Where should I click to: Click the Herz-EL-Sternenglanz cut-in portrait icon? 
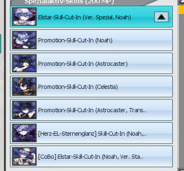coord(24,133)
